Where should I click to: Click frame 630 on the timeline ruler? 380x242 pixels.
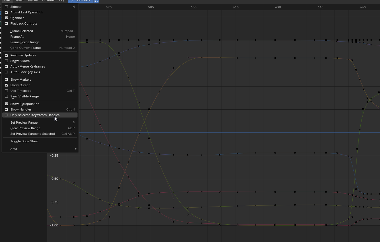(278, 7)
